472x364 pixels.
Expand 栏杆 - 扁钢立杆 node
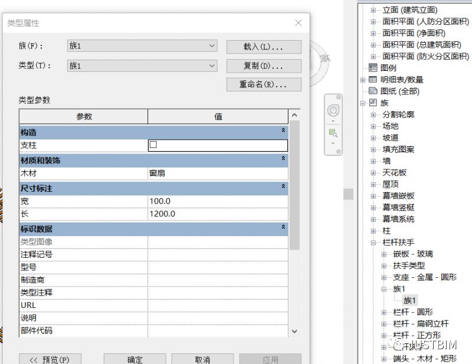tap(384, 324)
